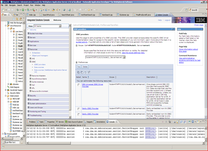Click the Select All table icon
Viewport: 208px width, 151px height.
coord(78,72)
